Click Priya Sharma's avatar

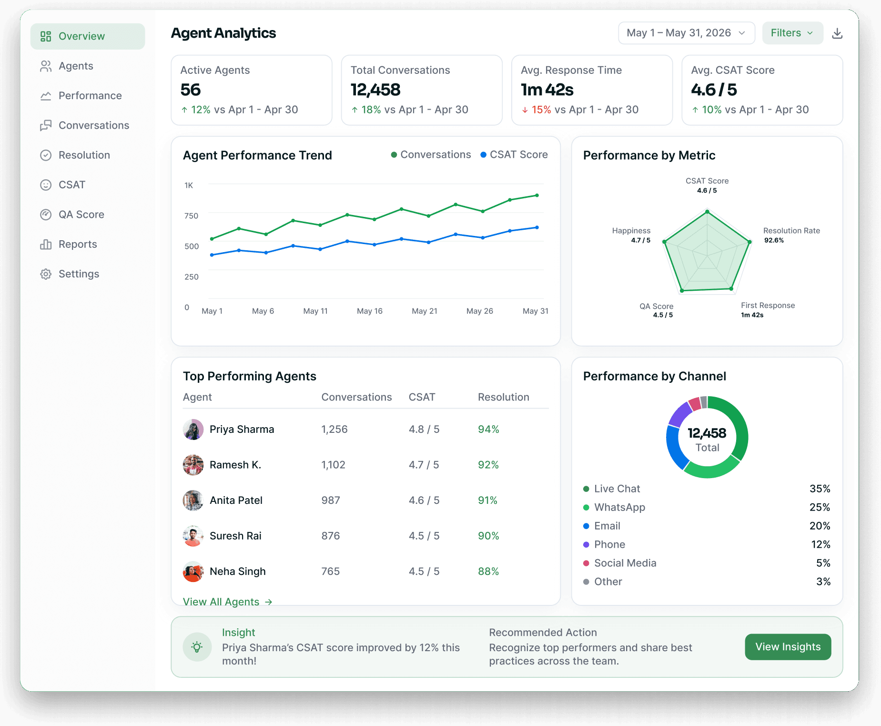pyautogui.click(x=193, y=429)
